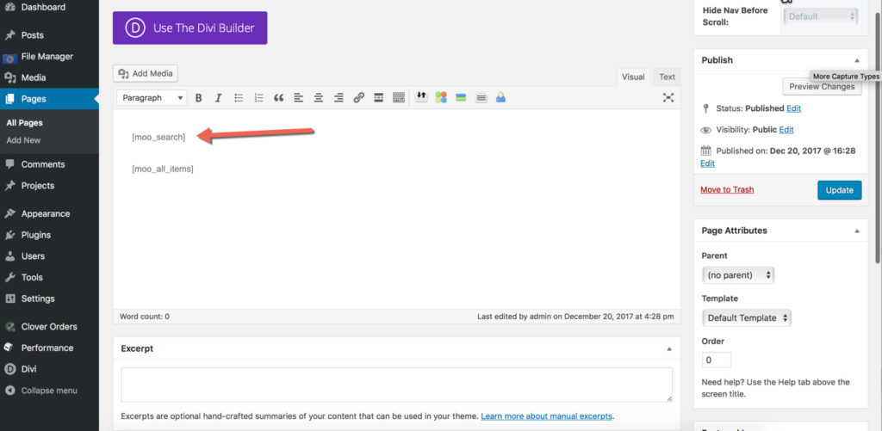This screenshot has width=882, height=431.
Task: Edit the Public visibility setting
Action: 786,130
